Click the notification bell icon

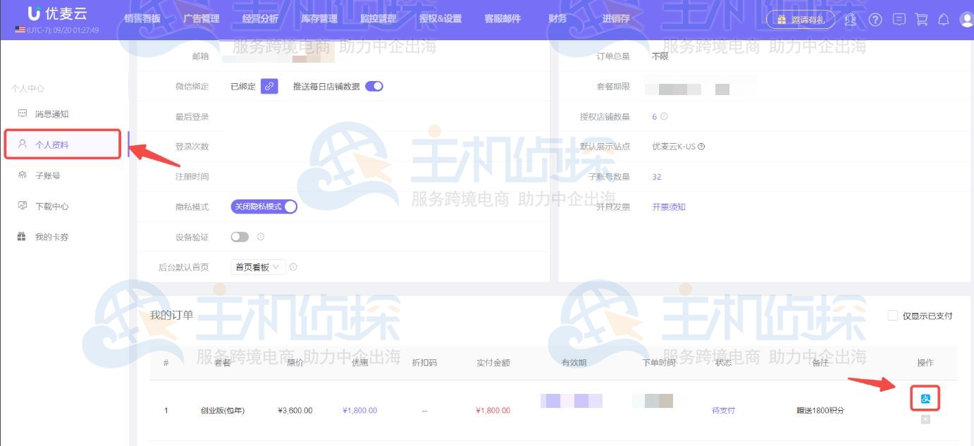click(x=944, y=20)
